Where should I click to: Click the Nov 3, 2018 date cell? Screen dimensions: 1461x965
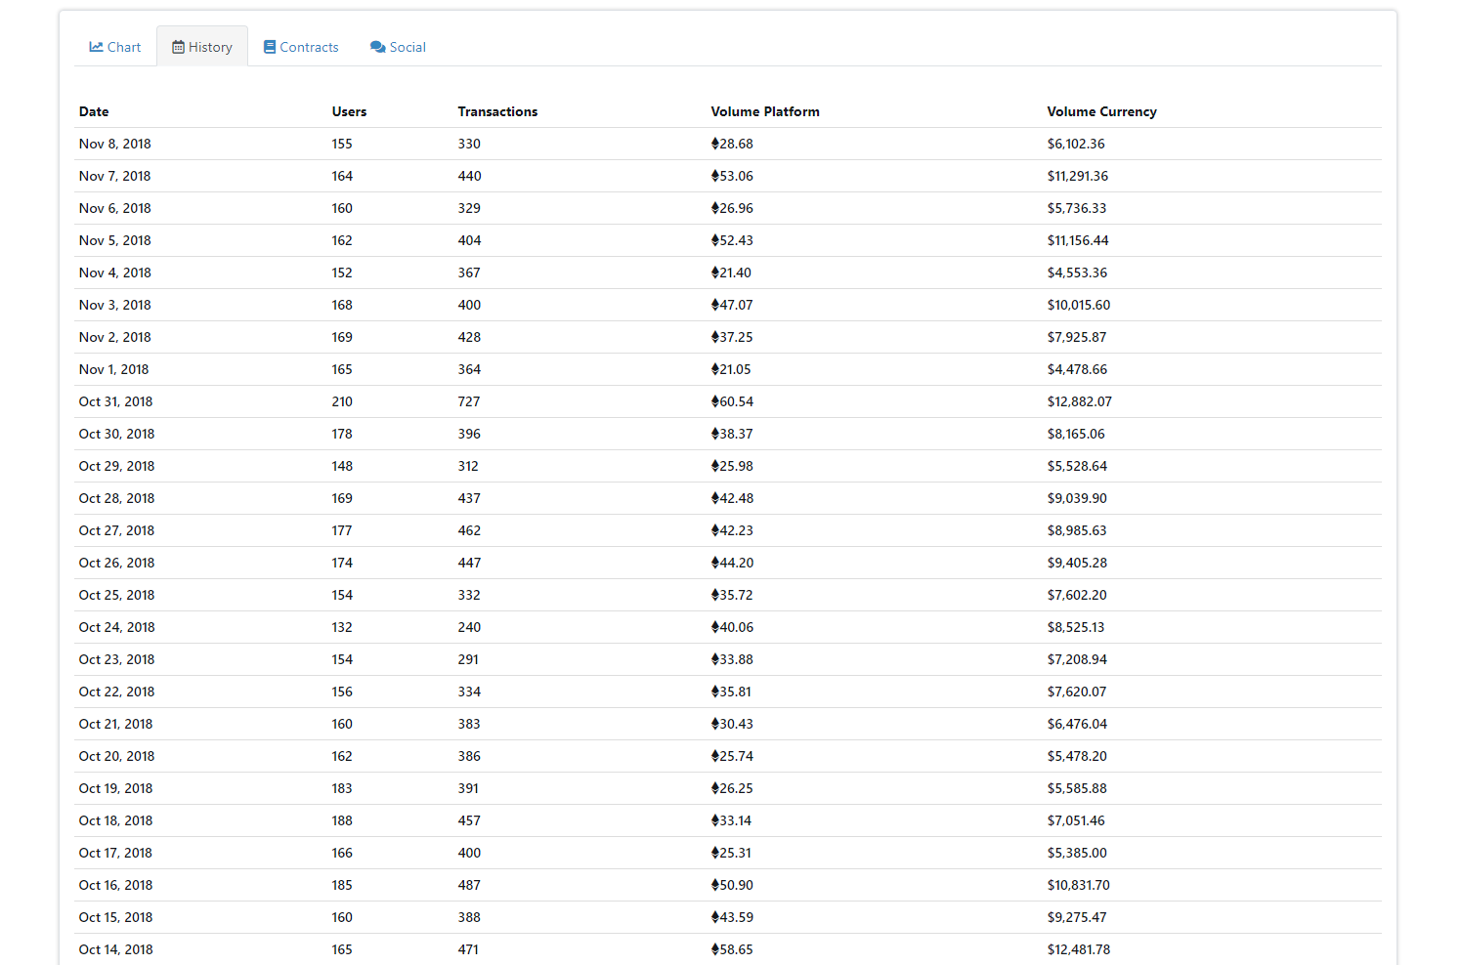coord(115,305)
